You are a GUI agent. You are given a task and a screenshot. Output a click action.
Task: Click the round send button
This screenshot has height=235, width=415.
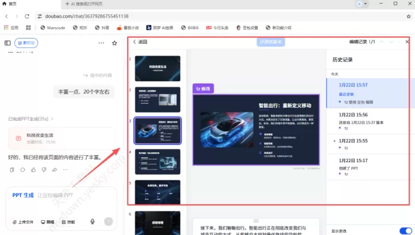[x=108, y=221]
